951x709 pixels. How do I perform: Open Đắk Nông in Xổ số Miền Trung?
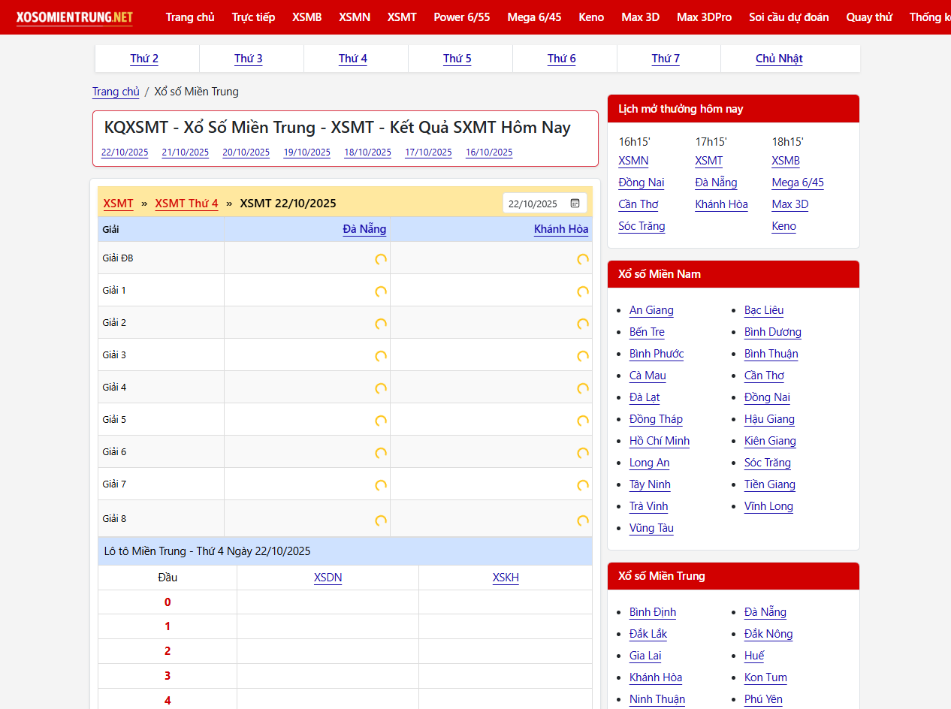point(768,634)
